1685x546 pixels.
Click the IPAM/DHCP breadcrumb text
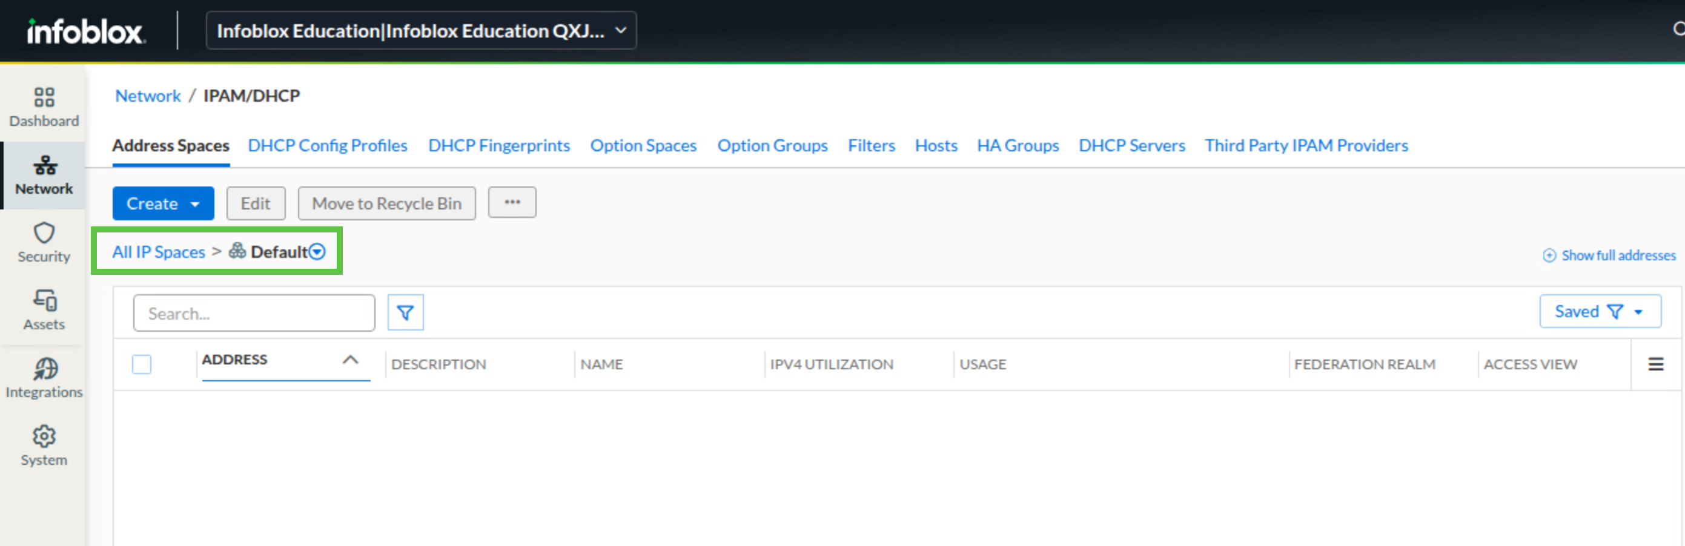[x=252, y=96]
